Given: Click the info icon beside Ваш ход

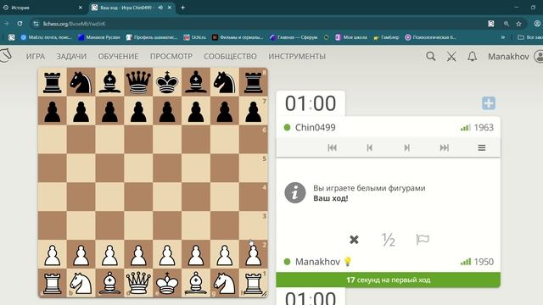Looking at the screenshot, I should 295,192.
